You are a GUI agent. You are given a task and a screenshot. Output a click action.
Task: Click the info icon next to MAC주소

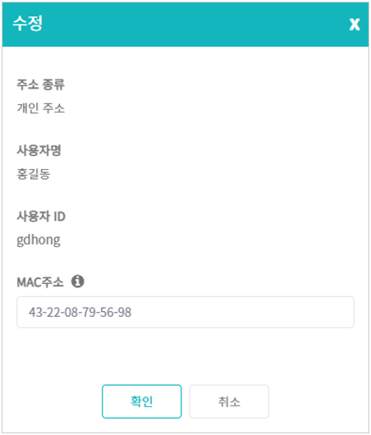[78, 282]
